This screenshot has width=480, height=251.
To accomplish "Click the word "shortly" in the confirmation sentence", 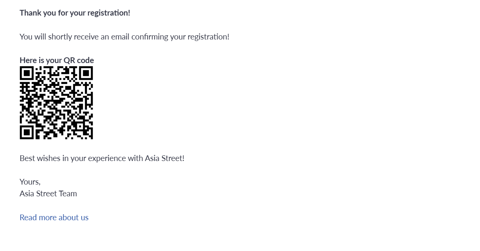I will coord(60,37).
